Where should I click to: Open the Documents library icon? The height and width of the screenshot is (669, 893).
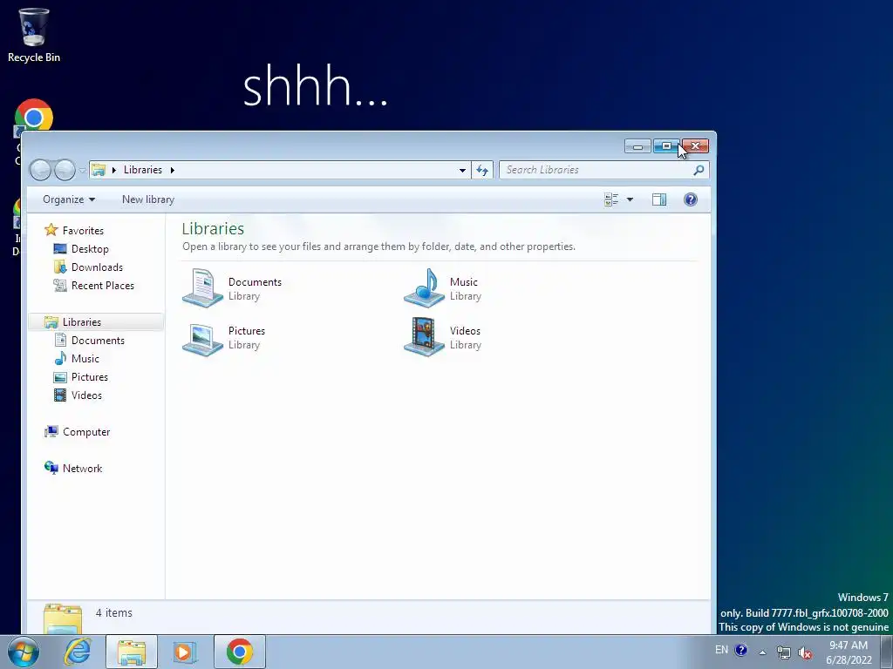tap(202, 288)
